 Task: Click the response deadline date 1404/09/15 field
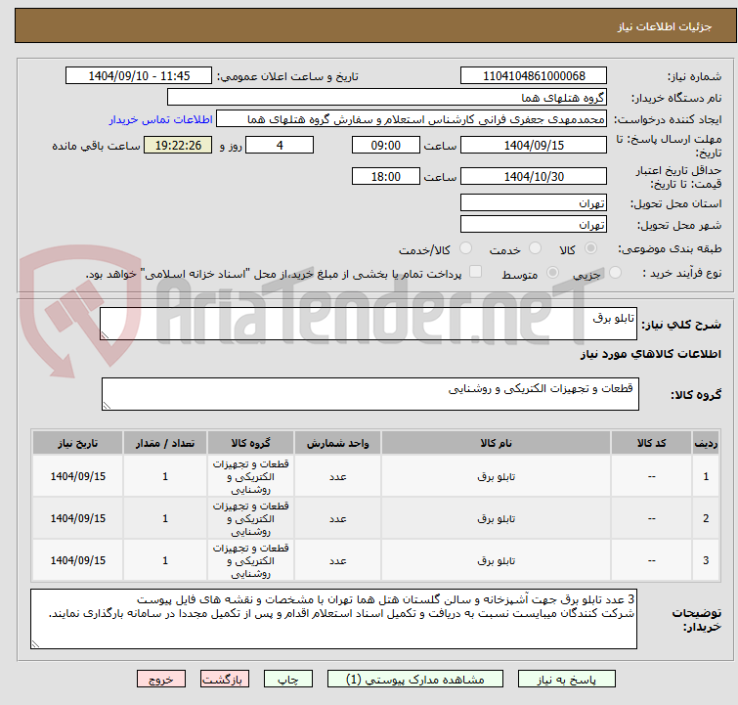click(x=534, y=145)
